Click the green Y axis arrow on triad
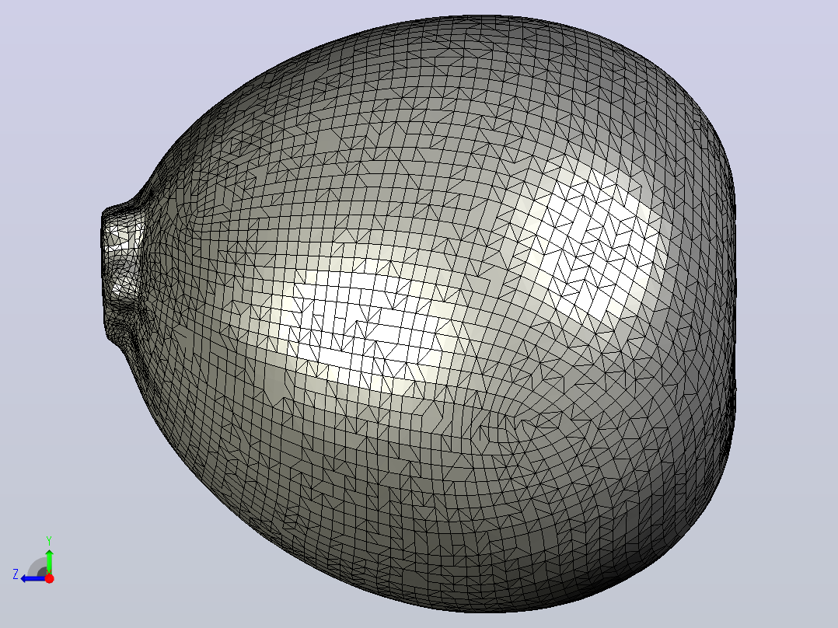The width and height of the screenshot is (838, 628). [x=49, y=560]
